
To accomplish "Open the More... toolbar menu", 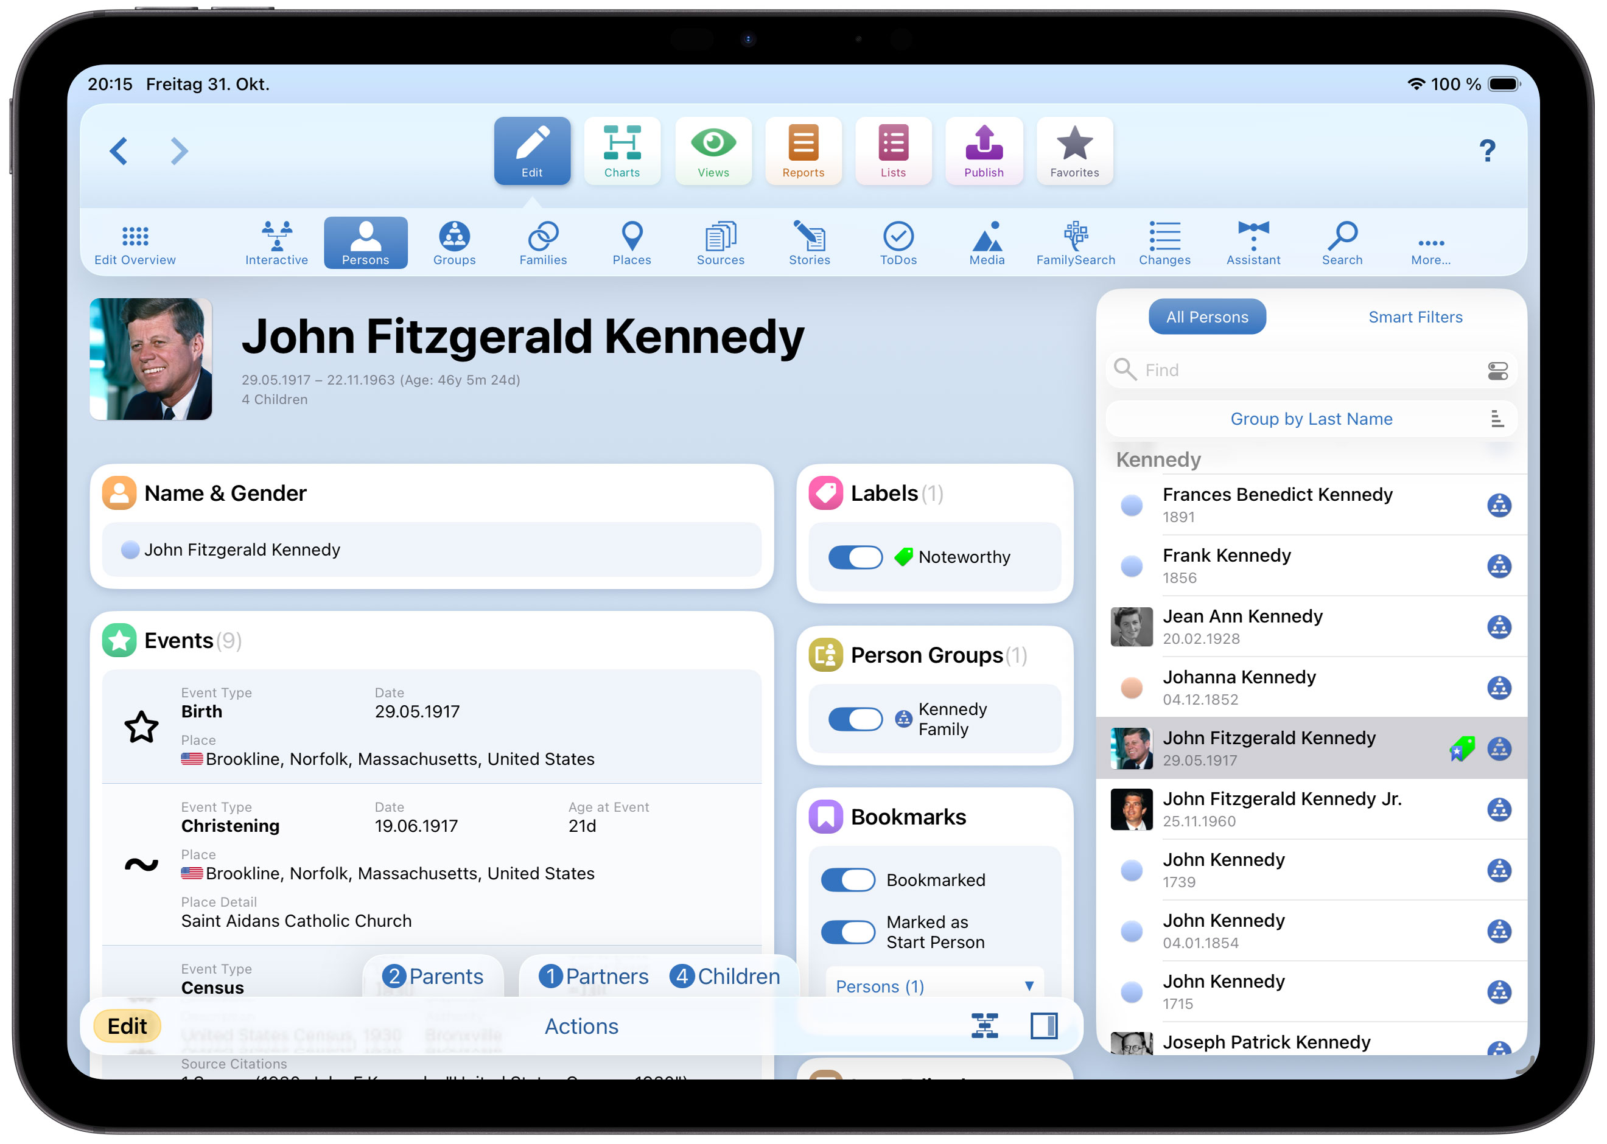I will [x=1430, y=243].
